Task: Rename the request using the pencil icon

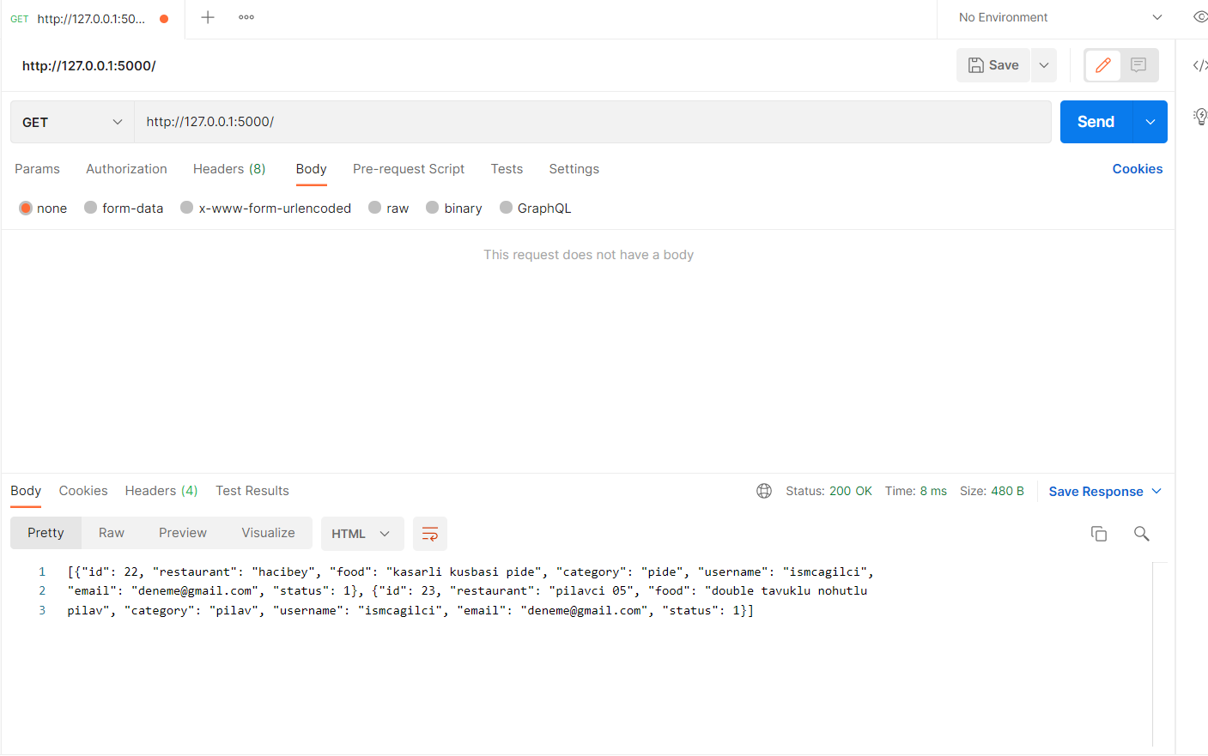Action: [x=1102, y=64]
